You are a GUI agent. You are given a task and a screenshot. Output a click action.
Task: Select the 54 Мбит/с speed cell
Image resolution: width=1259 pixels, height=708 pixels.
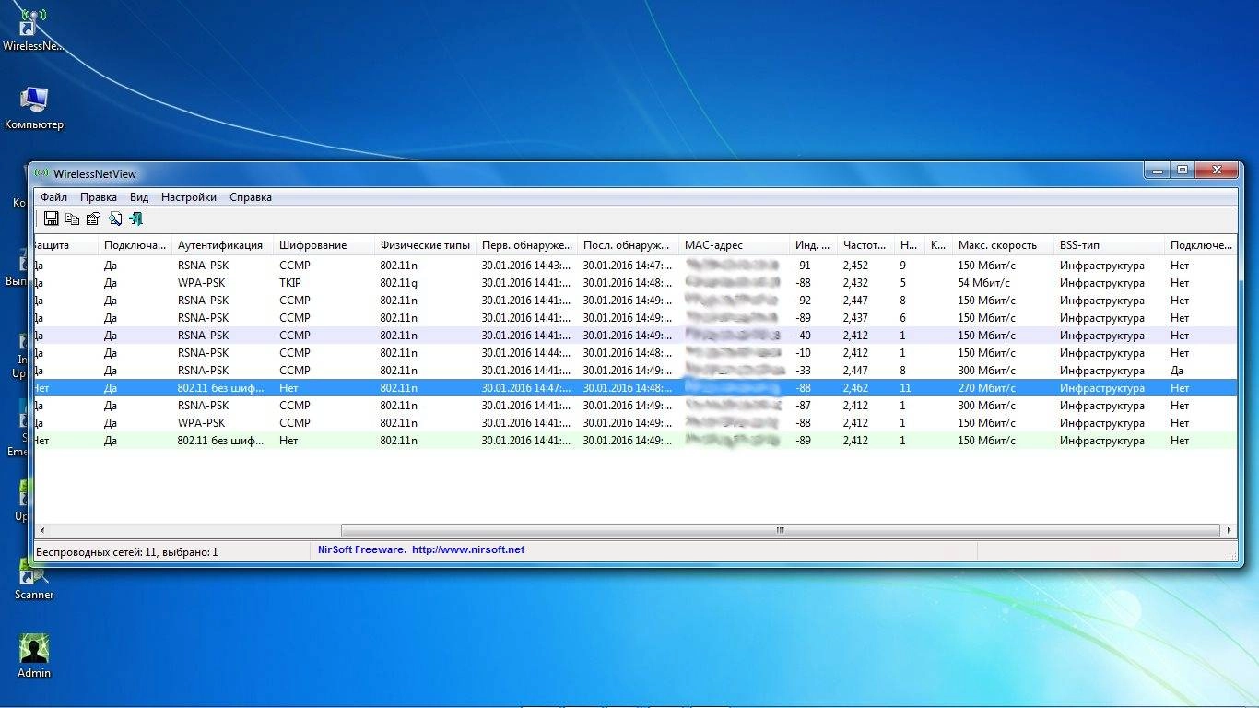pyautogui.click(x=983, y=283)
